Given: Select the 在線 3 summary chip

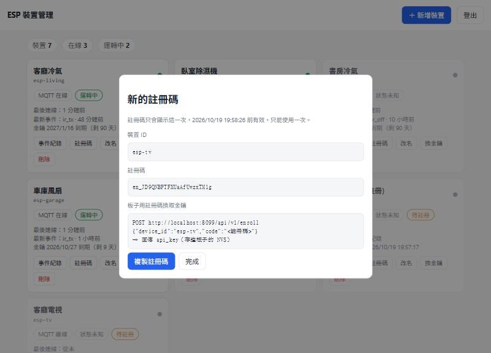Looking at the screenshot, I should tap(78, 45).
